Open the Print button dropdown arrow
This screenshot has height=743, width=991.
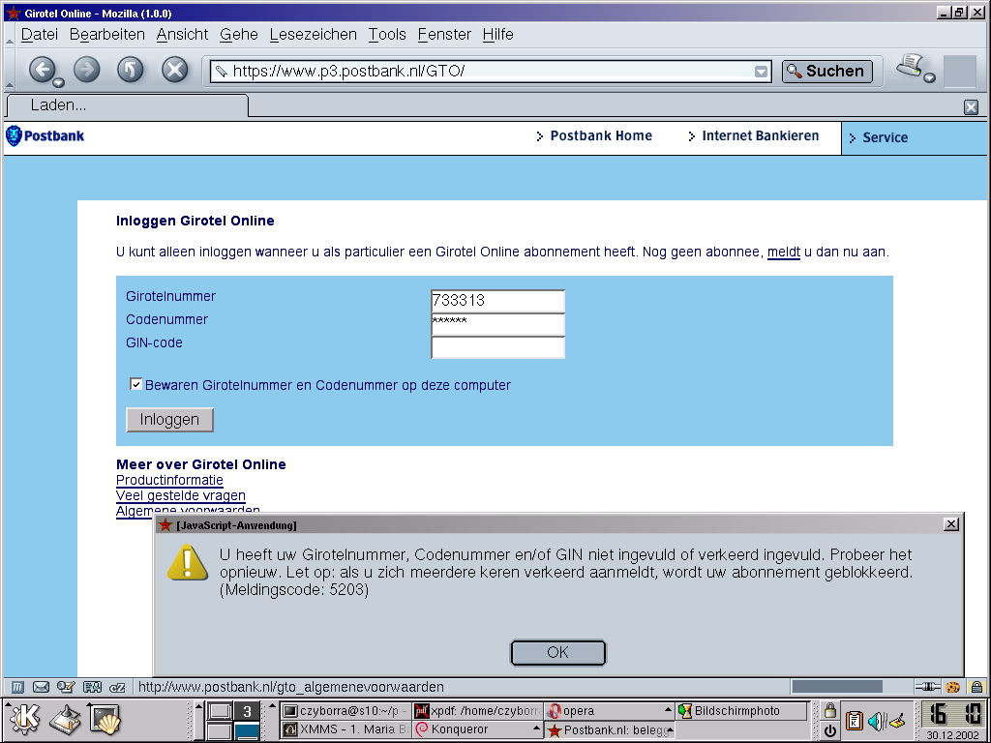coord(930,77)
